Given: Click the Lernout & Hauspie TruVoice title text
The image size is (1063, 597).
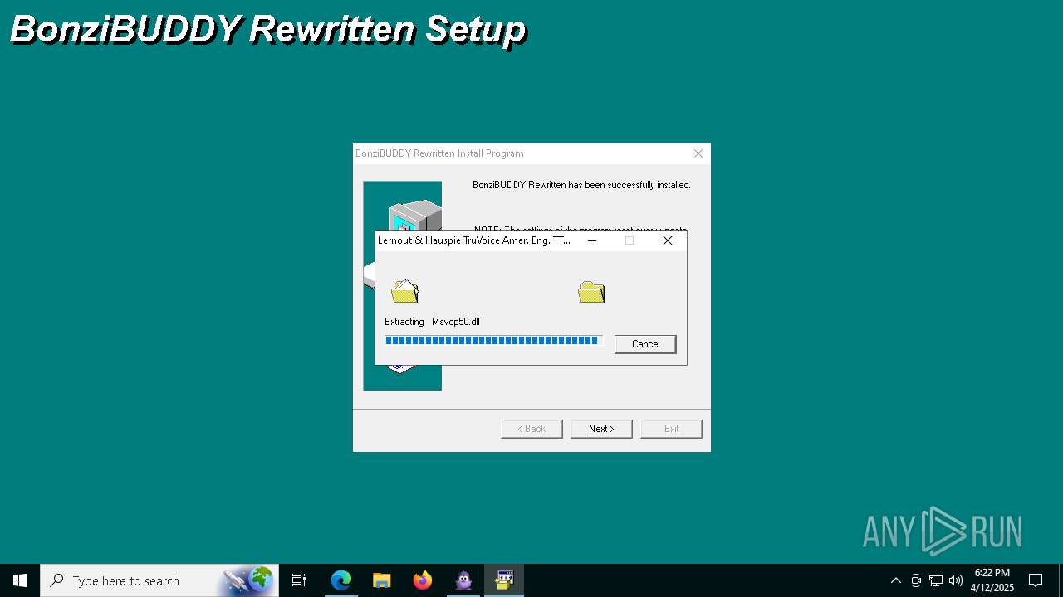Looking at the screenshot, I should click(474, 240).
